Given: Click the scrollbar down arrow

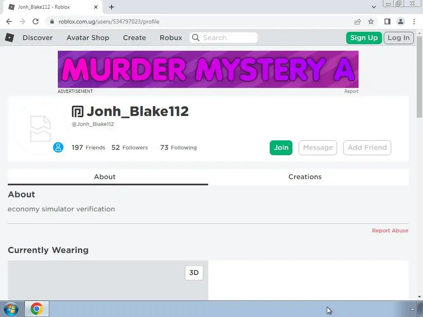Looking at the screenshot, I should (420, 297).
